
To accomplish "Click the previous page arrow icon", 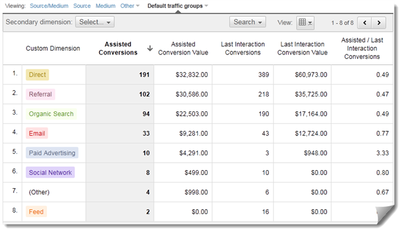I will 364,23.
